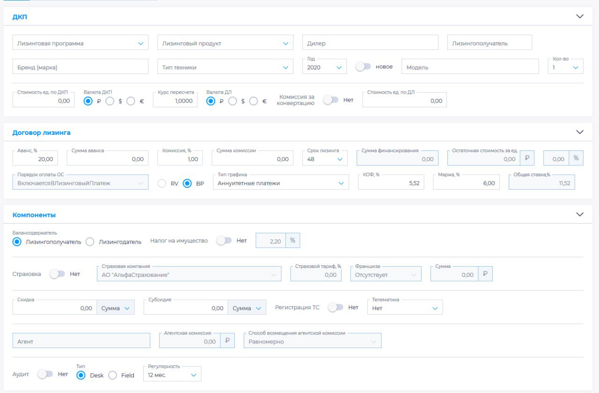Select dollar for Валюта ДКП
599x393 pixels.
pyautogui.click(x=110, y=101)
